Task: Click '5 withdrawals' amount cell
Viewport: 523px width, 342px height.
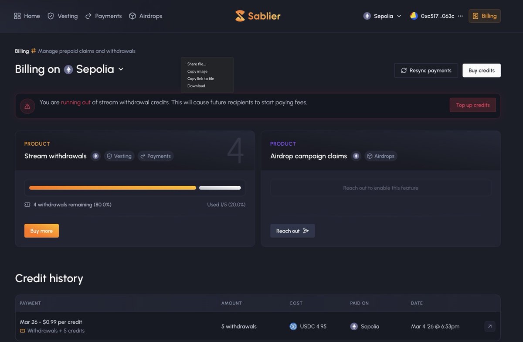Action: (239, 326)
